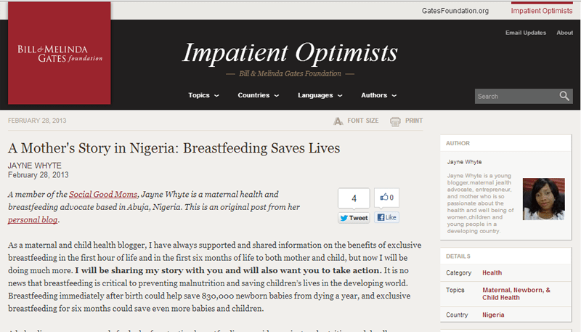Image resolution: width=581 pixels, height=332 pixels.
Task: Open the Nigeria country link
Action: point(494,315)
